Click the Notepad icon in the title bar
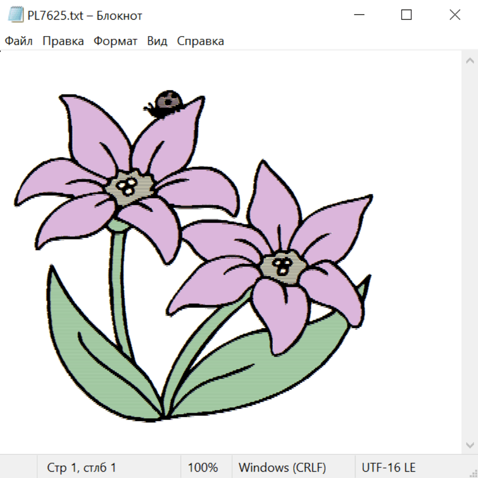Screen dimensions: 478x478 (16, 15)
